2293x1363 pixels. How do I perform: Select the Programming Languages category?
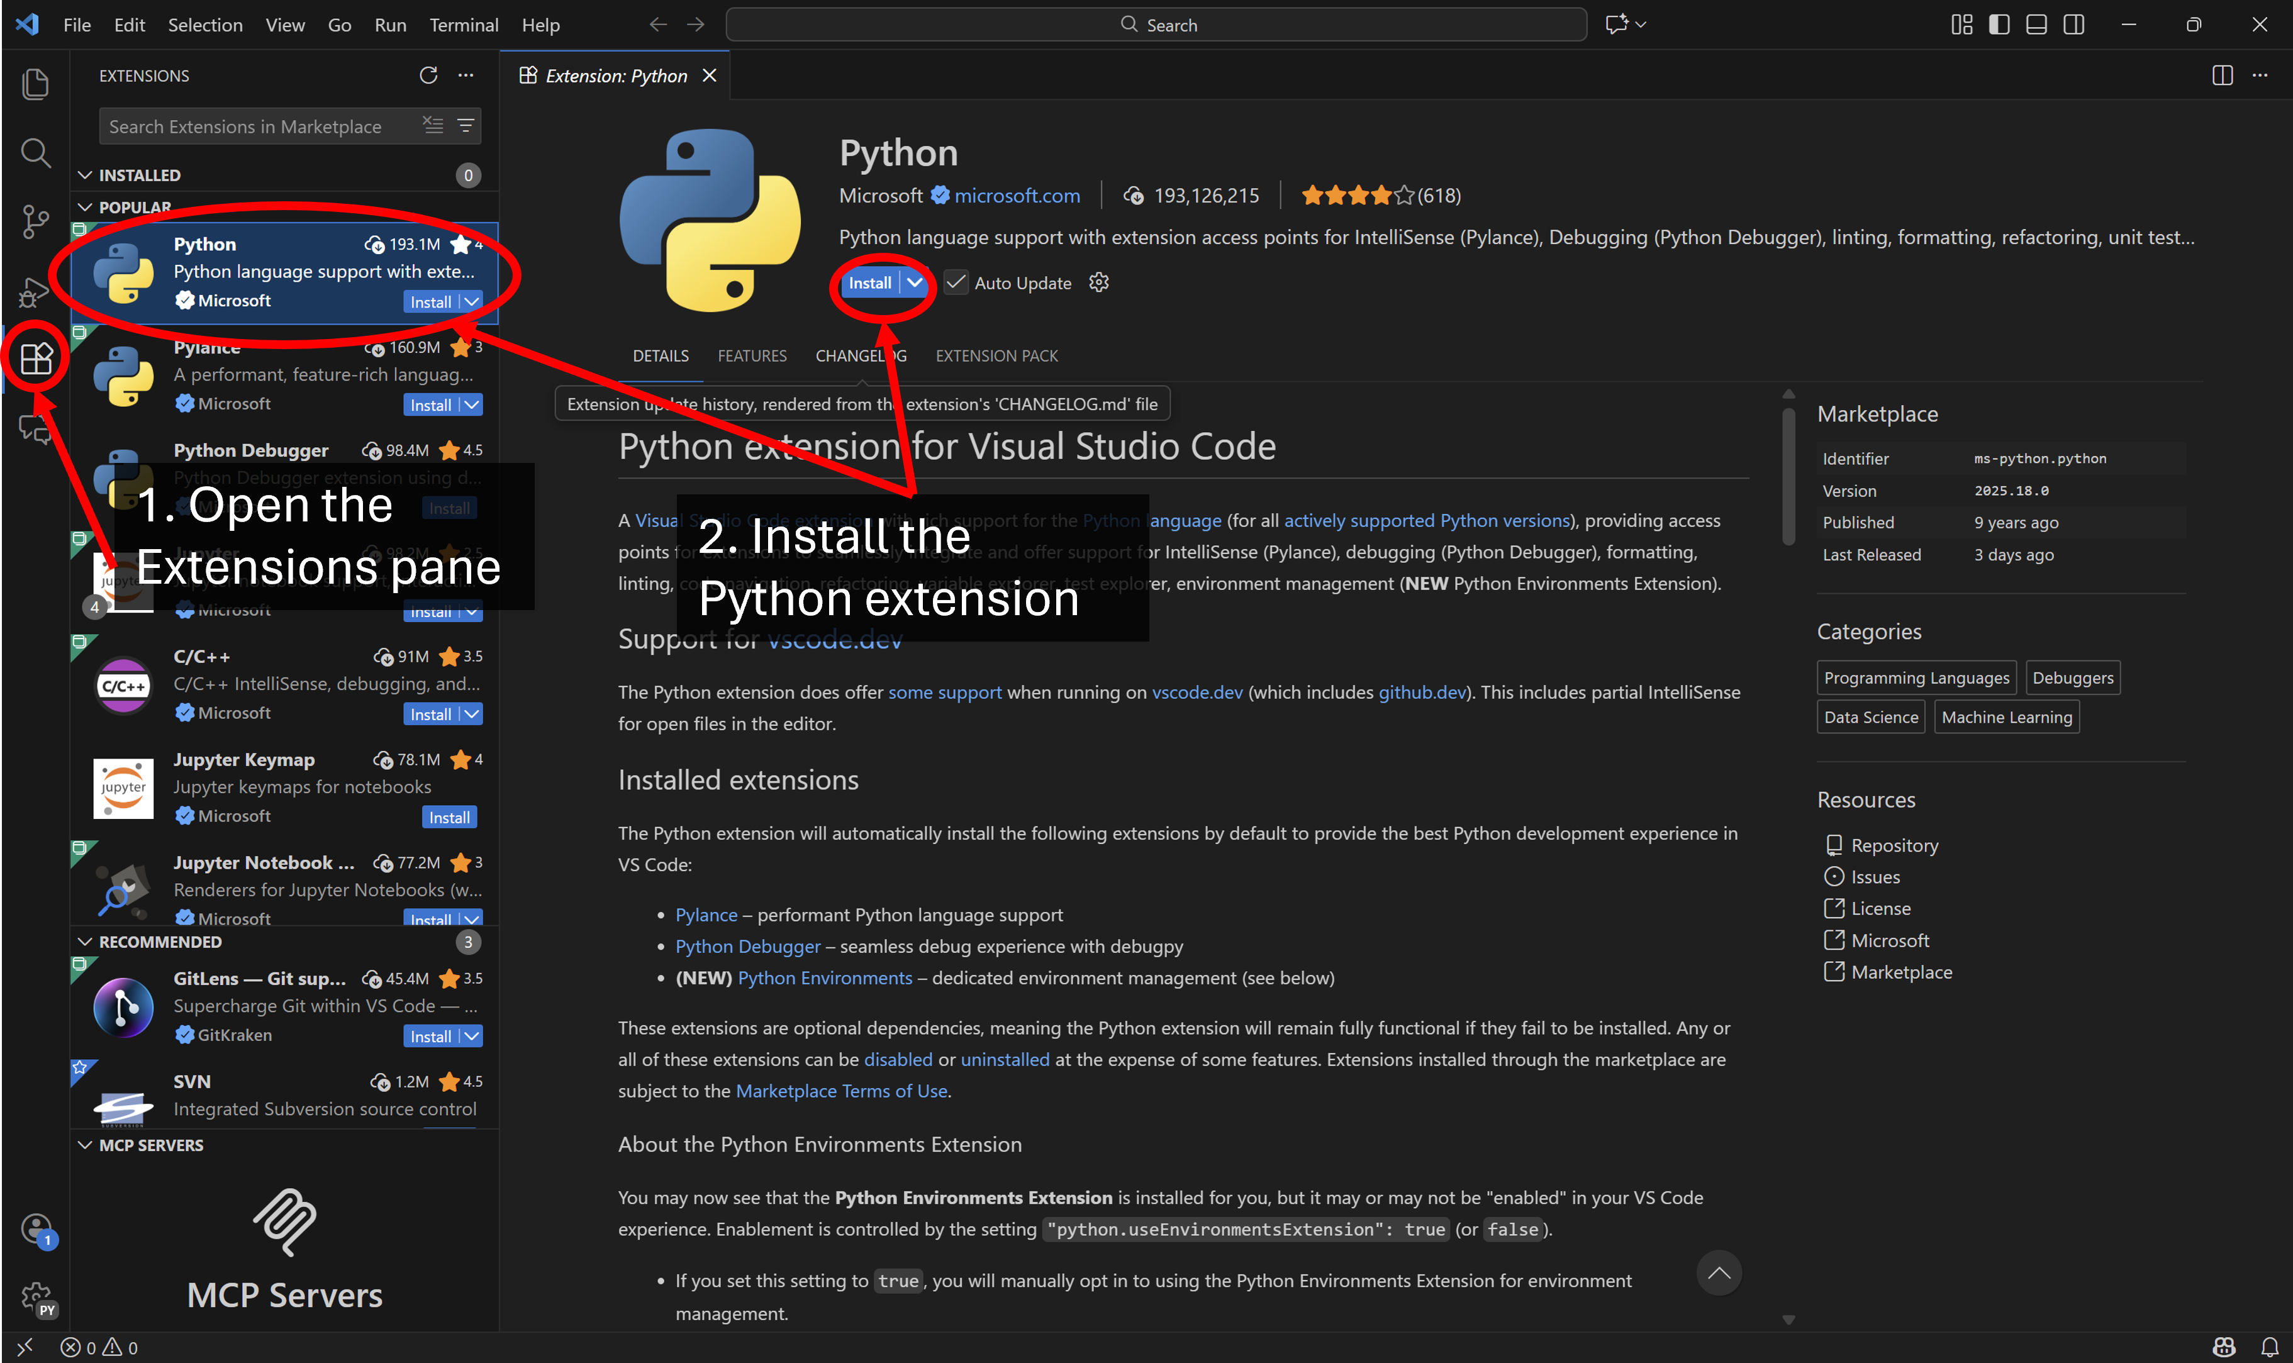tap(1917, 678)
